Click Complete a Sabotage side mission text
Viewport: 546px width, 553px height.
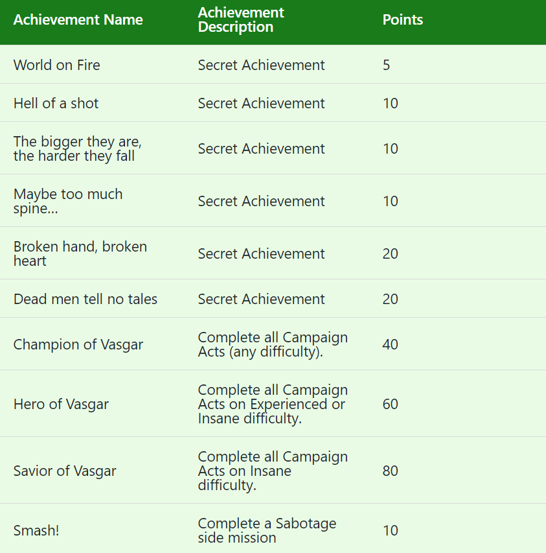tap(267, 530)
